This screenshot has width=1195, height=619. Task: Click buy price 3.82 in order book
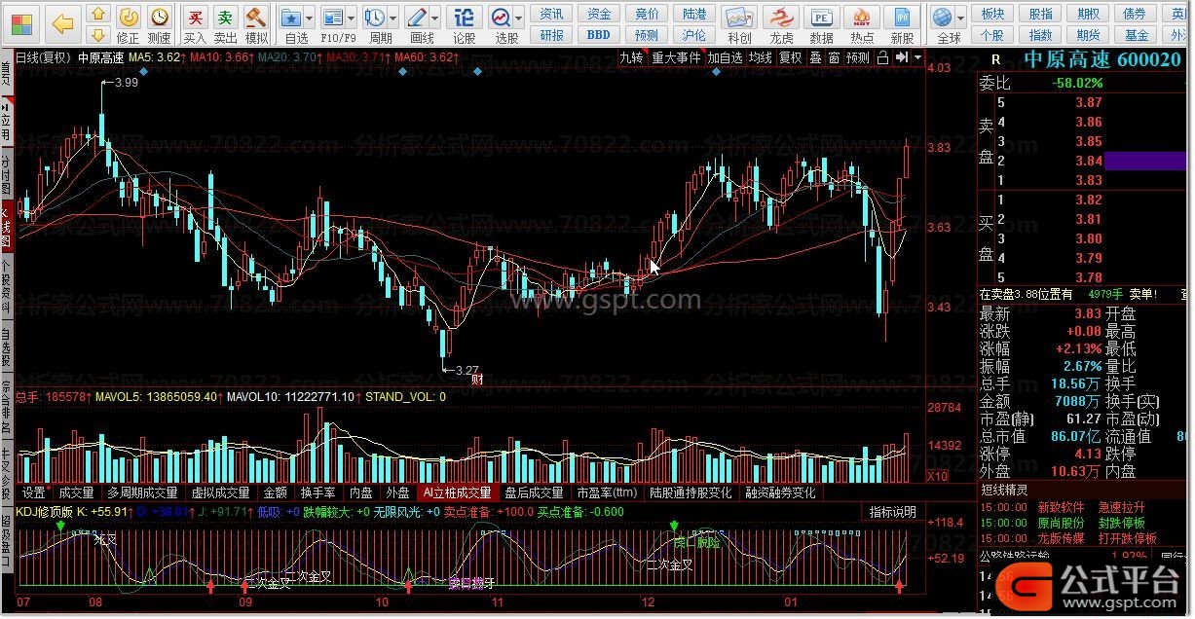[1089, 200]
